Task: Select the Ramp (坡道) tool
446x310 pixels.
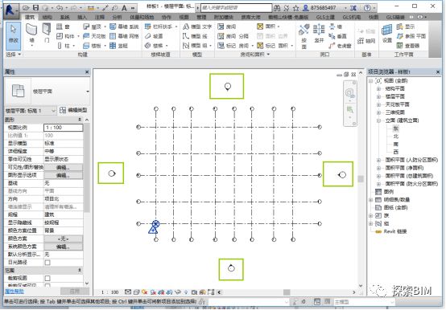Action: pos(154,36)
